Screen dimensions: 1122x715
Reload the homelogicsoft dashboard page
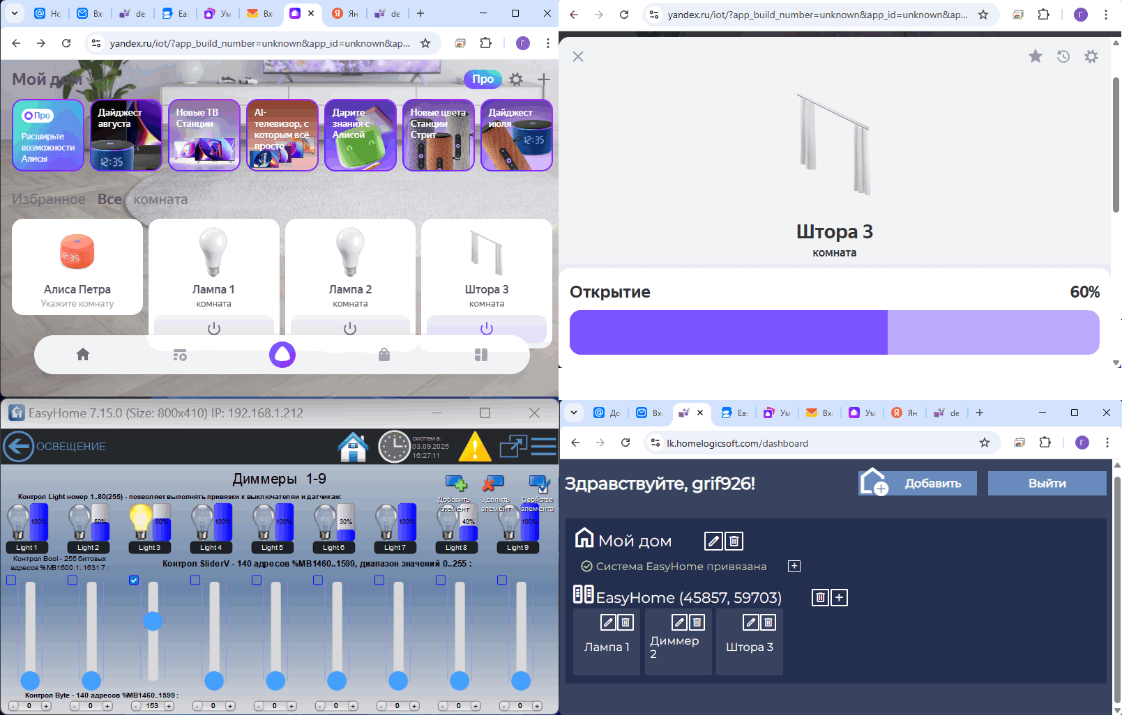[x=626, y=443]
